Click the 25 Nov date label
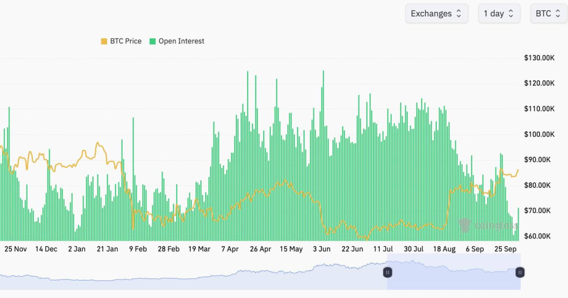 pyautogui.click(x=16, y=249)
